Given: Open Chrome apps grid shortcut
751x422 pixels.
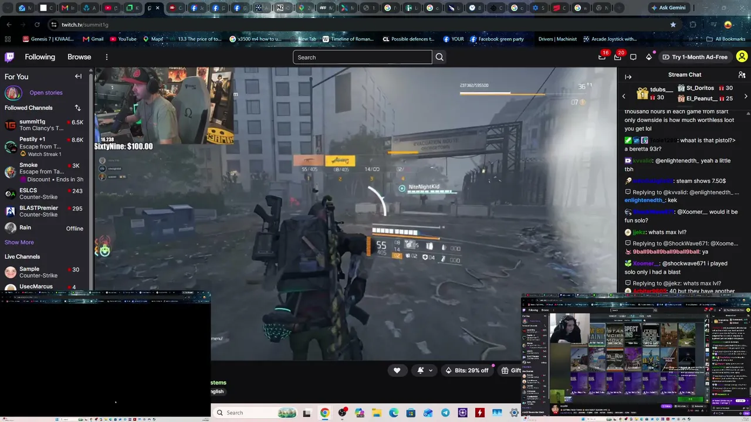Looking at the screenshot, I should [x=8, y=39].
